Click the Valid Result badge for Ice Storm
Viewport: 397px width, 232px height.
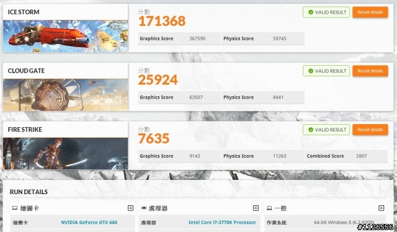pos(326,12)
